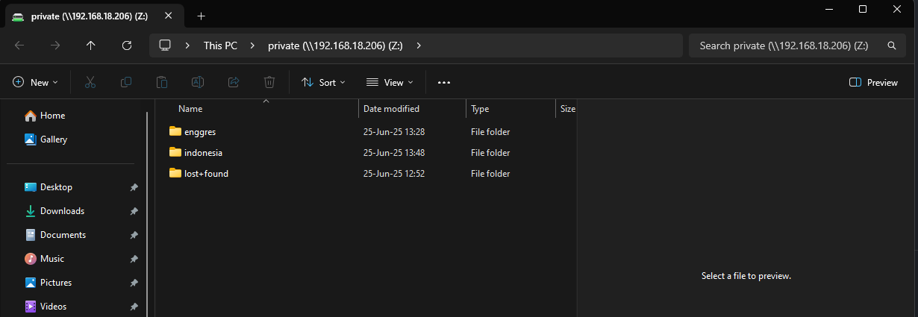Open the Sort dropdown menu

click(x=323, y=82)
